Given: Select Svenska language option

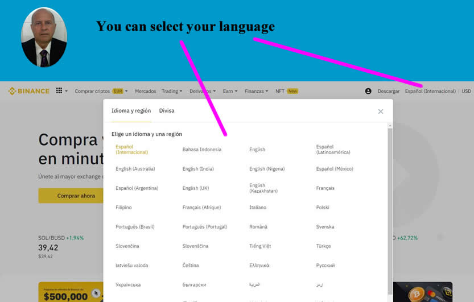Looking at the screenshot, I should 325,227.
